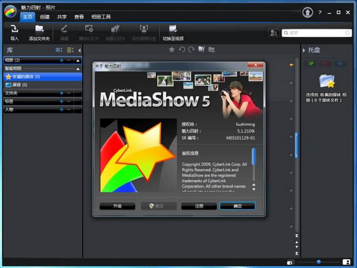Viewport: 357px width, 268px height.
Task: Click in the search input field
Action: tap(317, 33)
